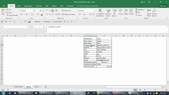Click the new sheet plus button
Screen dimensions: 169x95
pos(46,87)
